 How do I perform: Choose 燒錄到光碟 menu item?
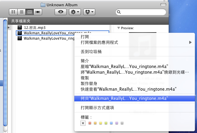click(134, 72)
